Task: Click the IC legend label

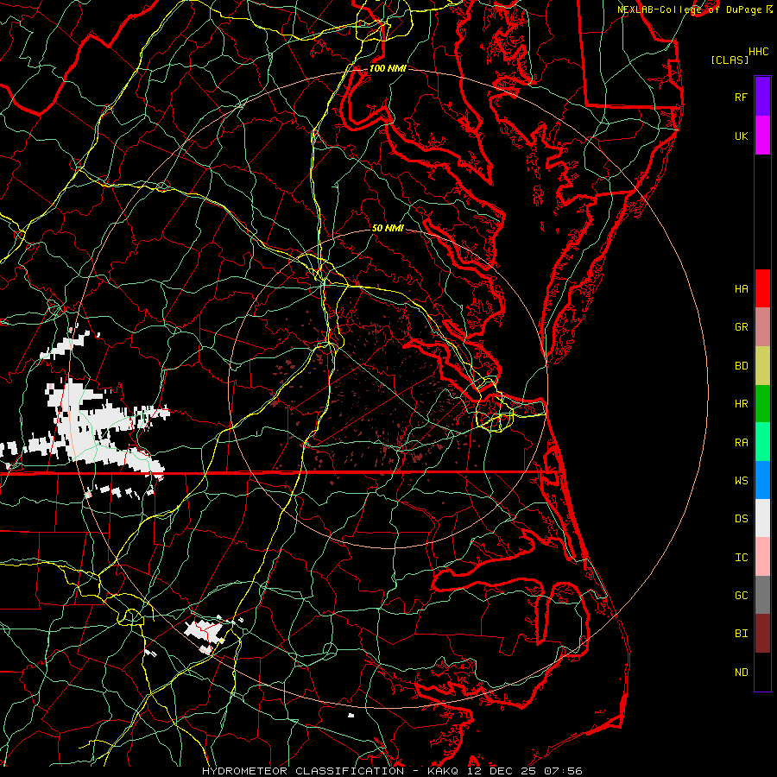Action: pyautogui.click(x=741, y=558)
